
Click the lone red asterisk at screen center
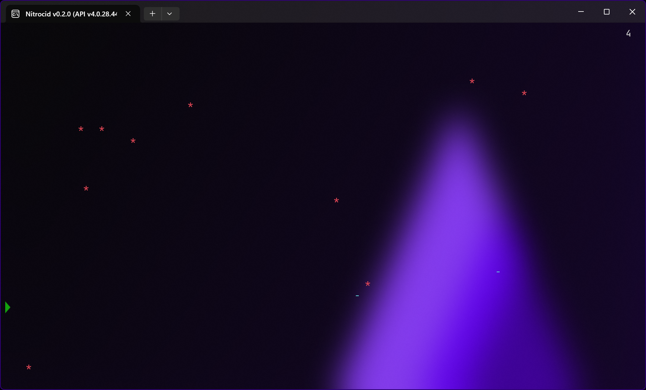[x=336, y=201]
